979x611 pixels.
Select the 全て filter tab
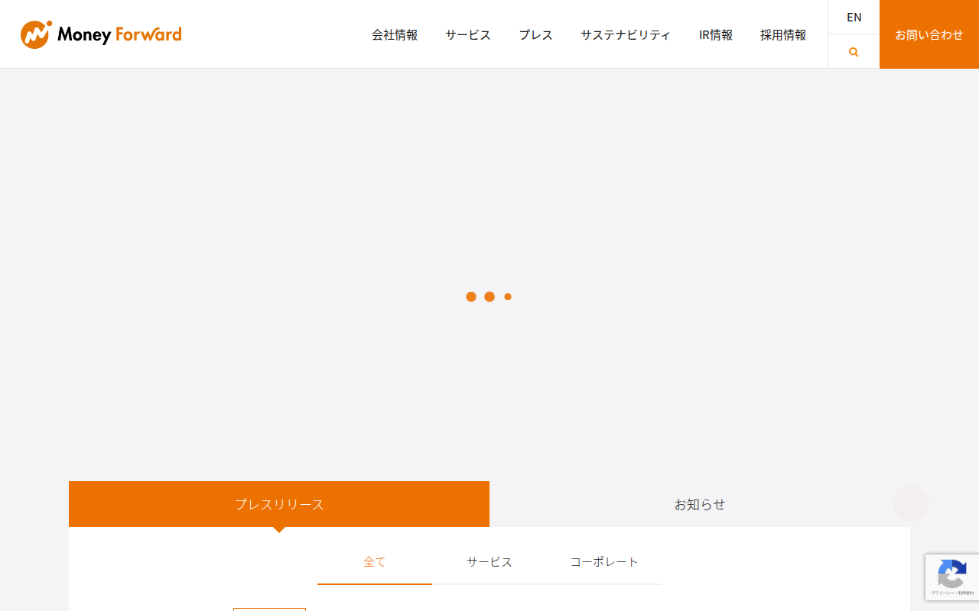[x=375, y=562]
